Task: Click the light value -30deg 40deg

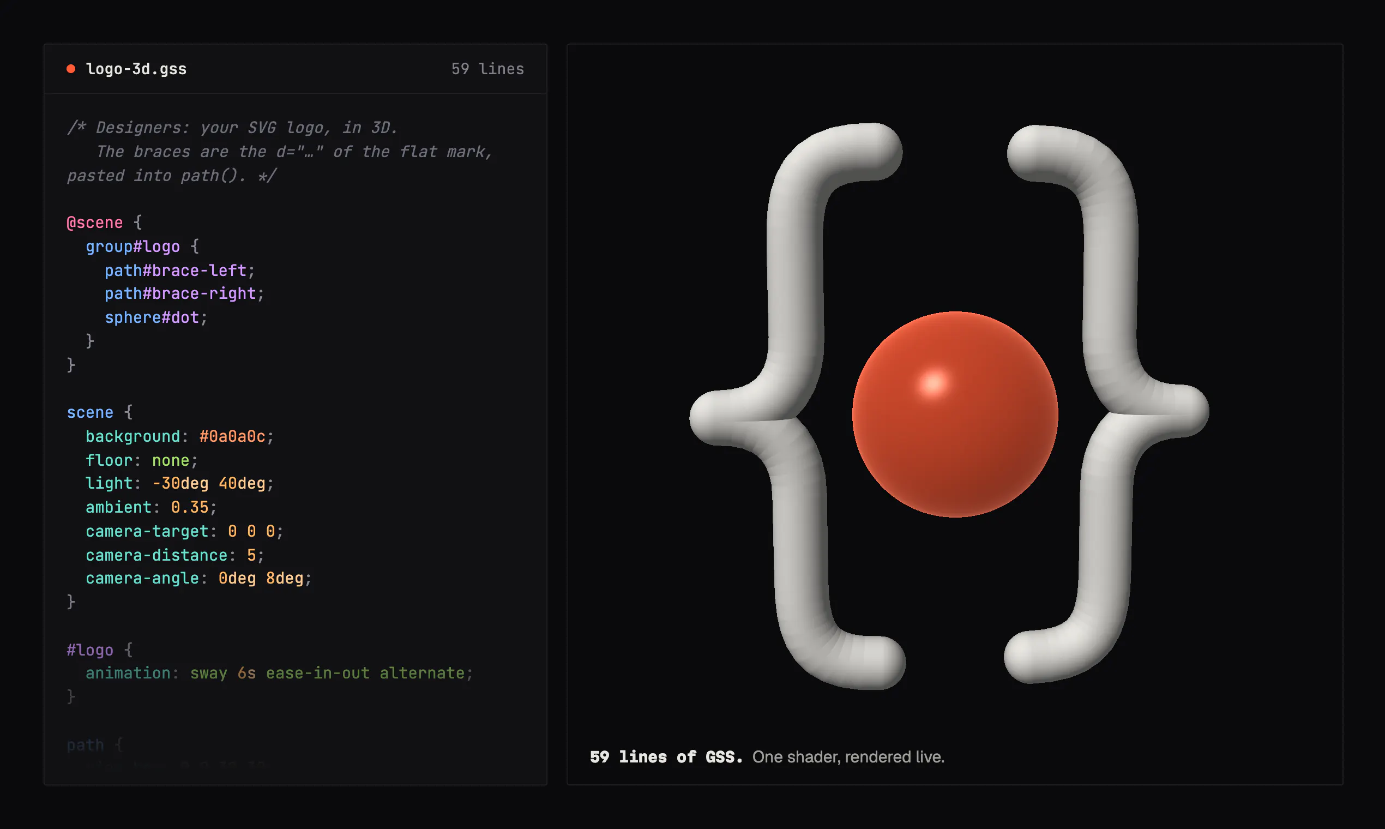Action: pos(209,483)
